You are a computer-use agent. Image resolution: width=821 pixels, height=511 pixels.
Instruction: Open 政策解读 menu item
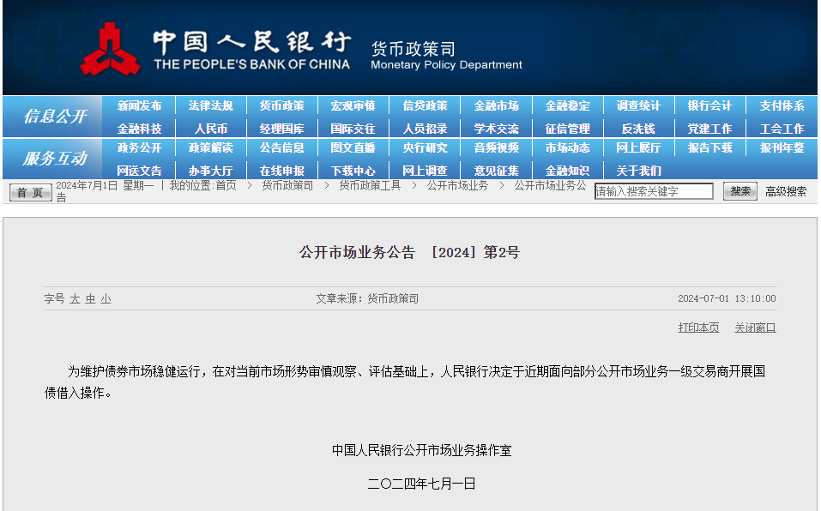coord(210,148)
